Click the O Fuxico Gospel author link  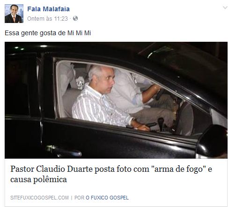tap(107, 198)
